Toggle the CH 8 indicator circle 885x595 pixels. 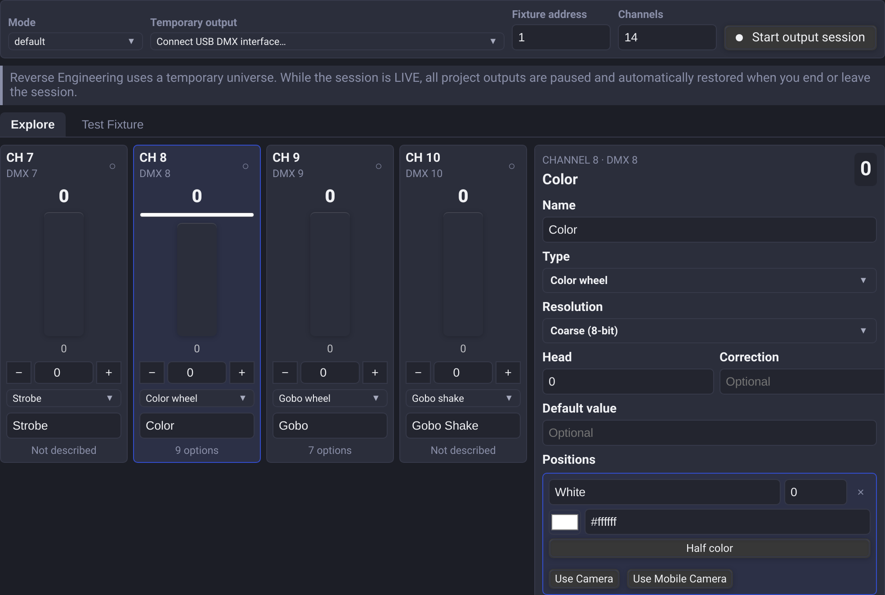click(x=246, y=166)
